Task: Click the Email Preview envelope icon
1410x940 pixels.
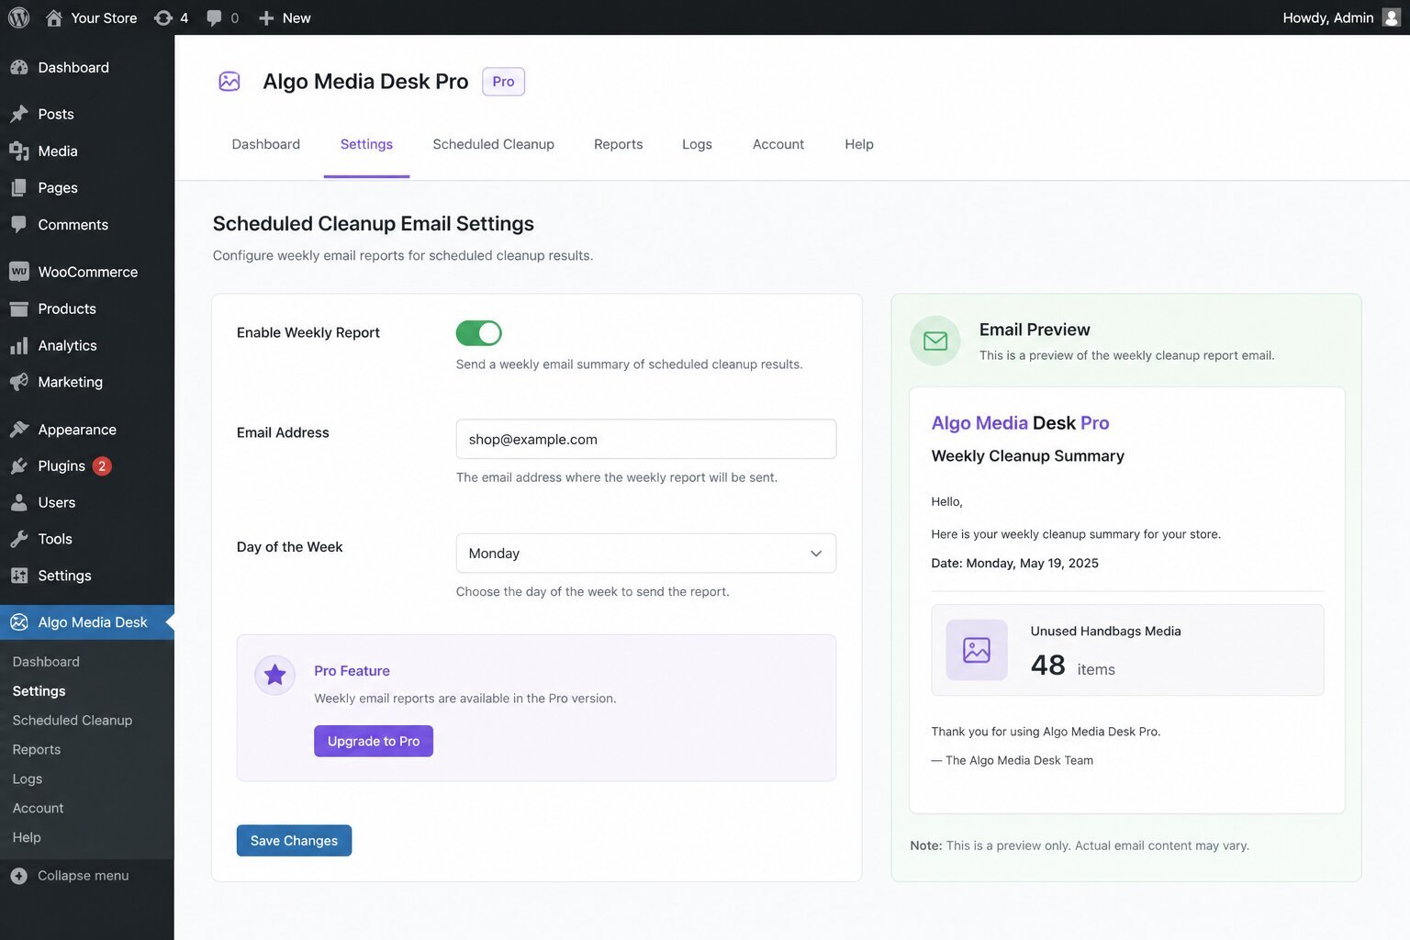Action: point(935,341)
